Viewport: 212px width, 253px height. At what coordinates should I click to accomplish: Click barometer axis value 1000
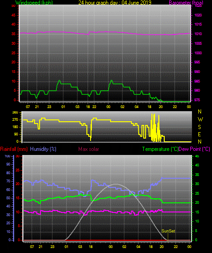[198, 53]
